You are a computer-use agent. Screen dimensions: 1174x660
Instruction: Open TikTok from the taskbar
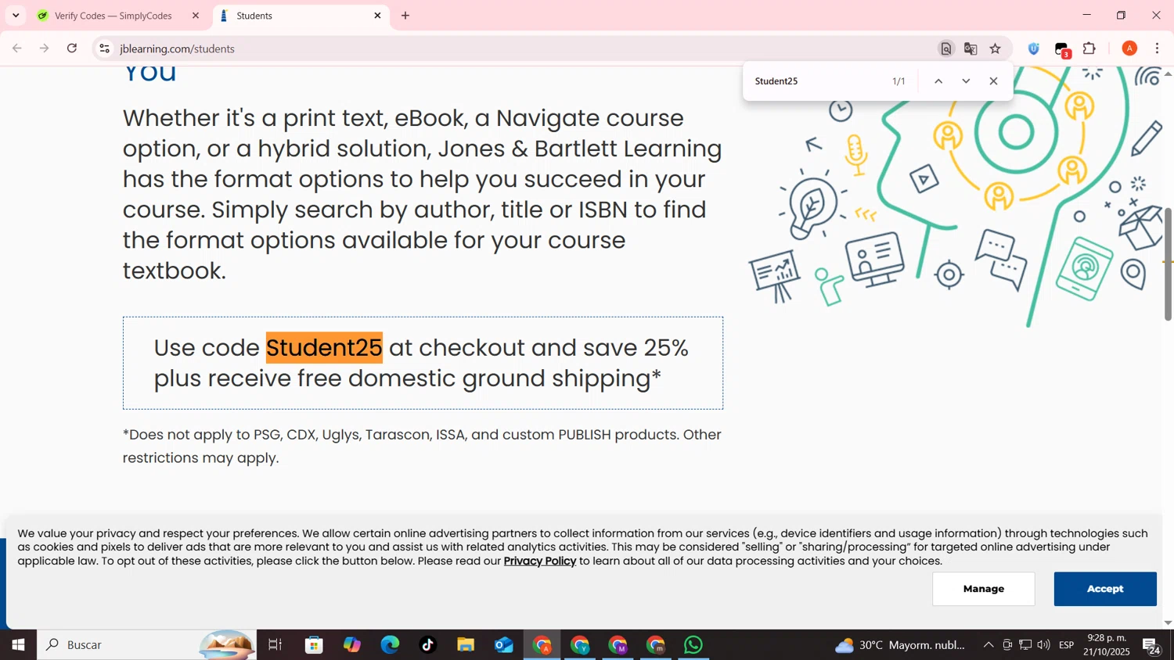428,645
